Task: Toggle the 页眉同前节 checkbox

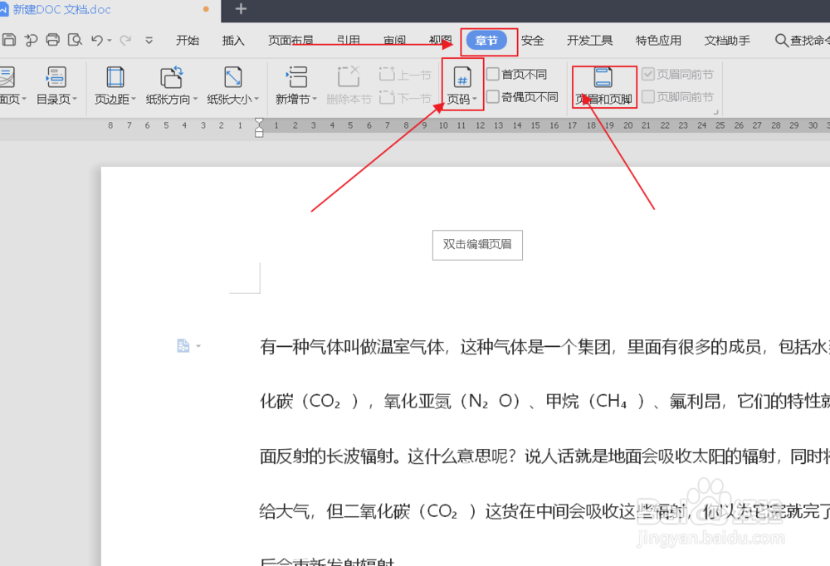Action: (648, 74)
